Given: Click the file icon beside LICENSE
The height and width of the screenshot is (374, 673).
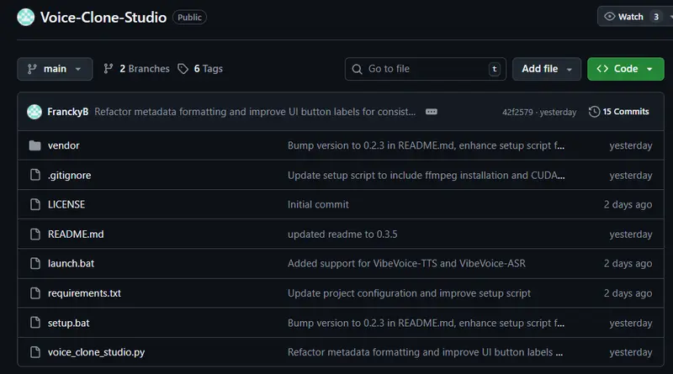Looking at the screenshot, I should point(34,204).
